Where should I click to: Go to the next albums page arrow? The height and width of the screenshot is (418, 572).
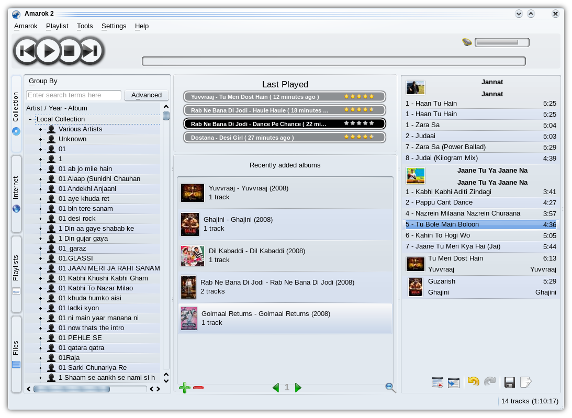click(298, 388)
